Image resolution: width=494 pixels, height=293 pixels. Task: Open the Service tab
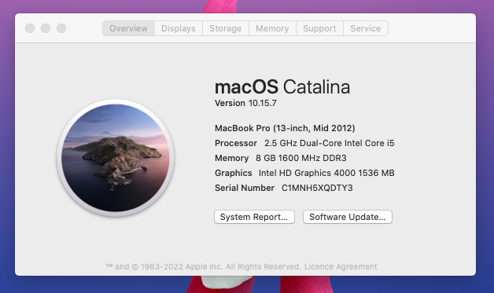point(366,28)
